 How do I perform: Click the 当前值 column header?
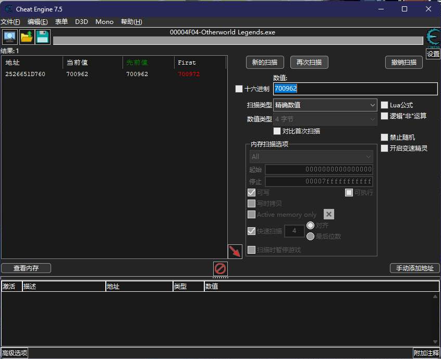pyautogui.click(x=93, y=63)
